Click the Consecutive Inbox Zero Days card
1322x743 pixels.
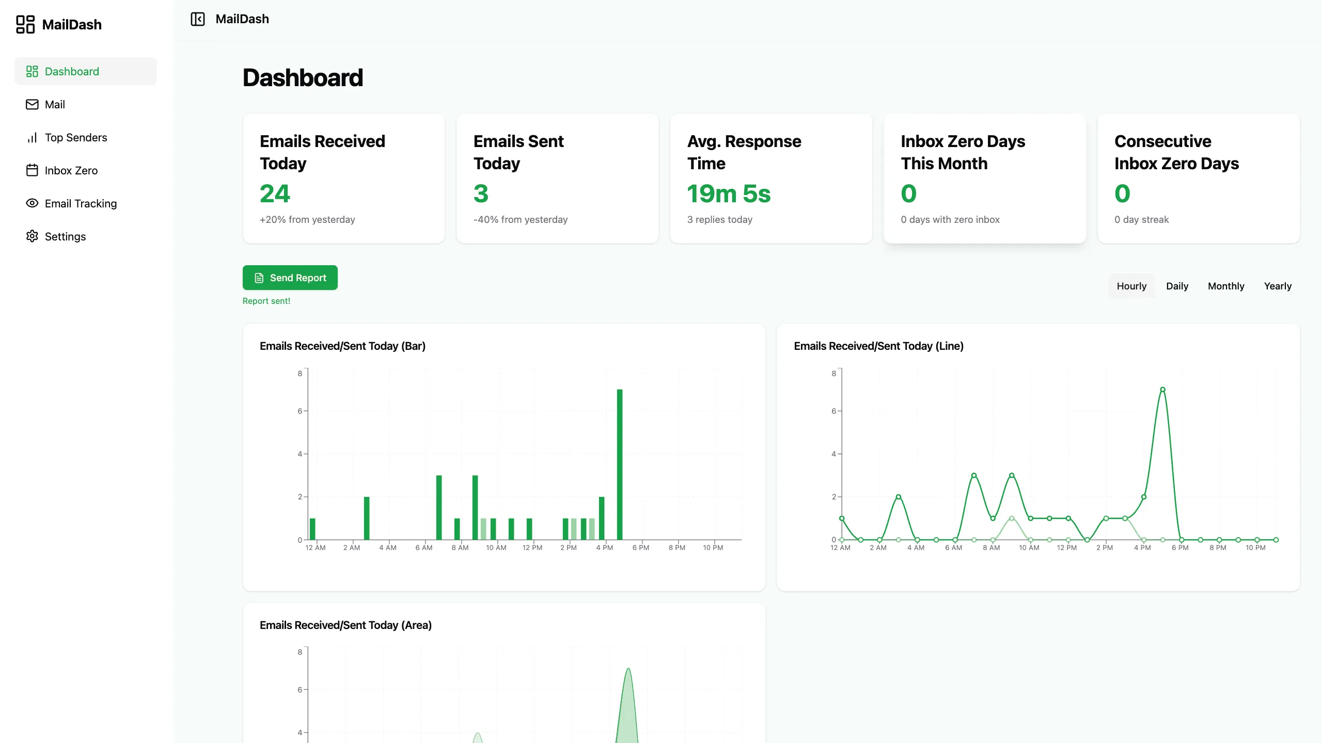pos(1199,179)
